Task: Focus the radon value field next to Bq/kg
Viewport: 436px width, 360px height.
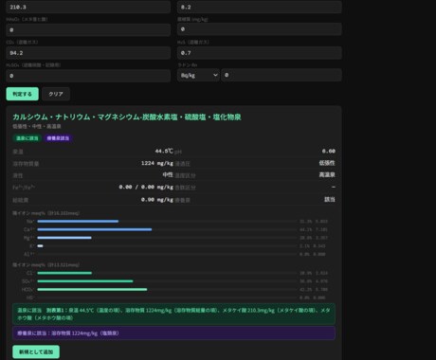Action: point(282,75)
